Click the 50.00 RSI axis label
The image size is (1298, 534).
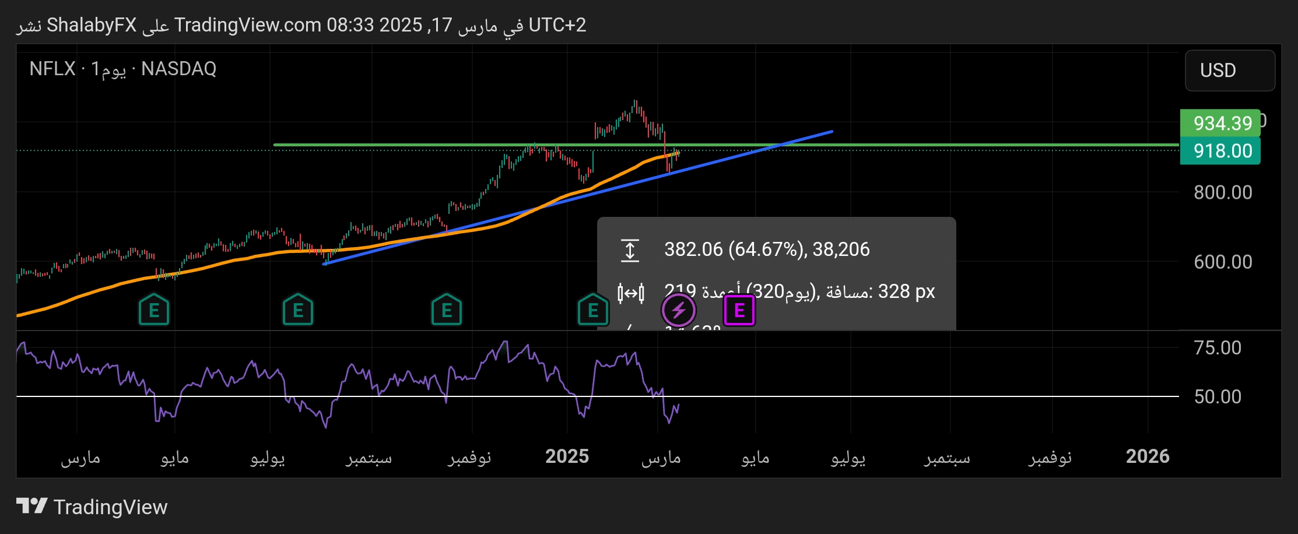click(x=1218, y=397)
